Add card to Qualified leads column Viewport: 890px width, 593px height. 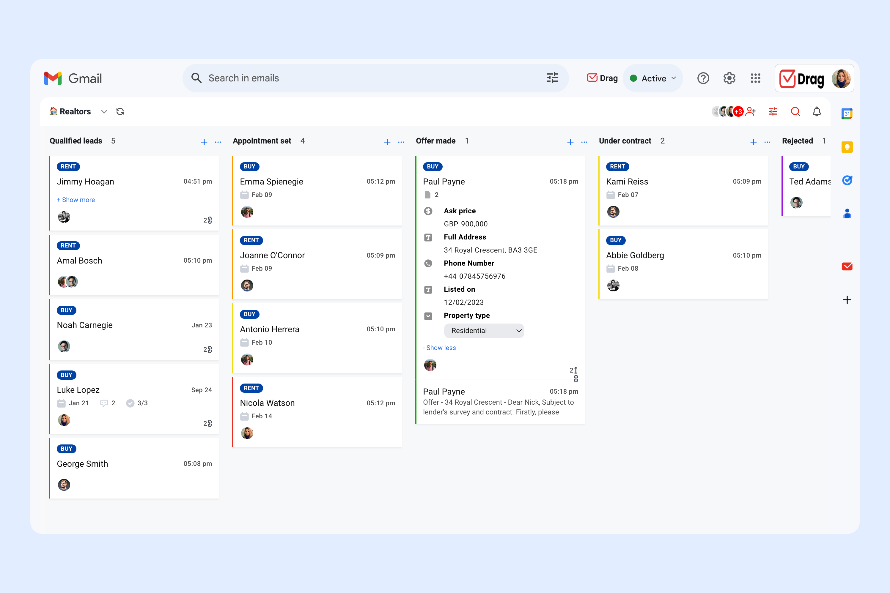[x=204, y=142]
